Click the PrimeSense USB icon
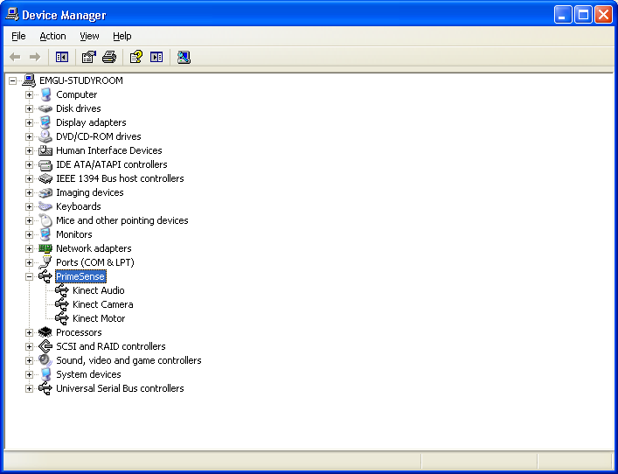This screenshot has height=474, width=618. [45, 276]
